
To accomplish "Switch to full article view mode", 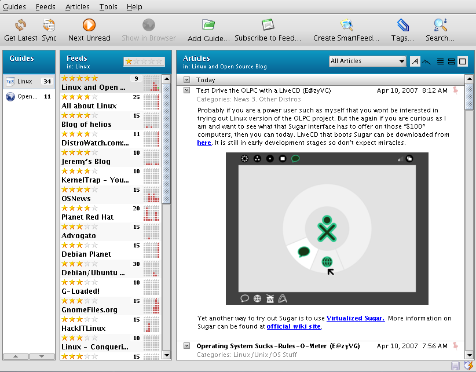I will pyautogui.click(x=462, y=61).
